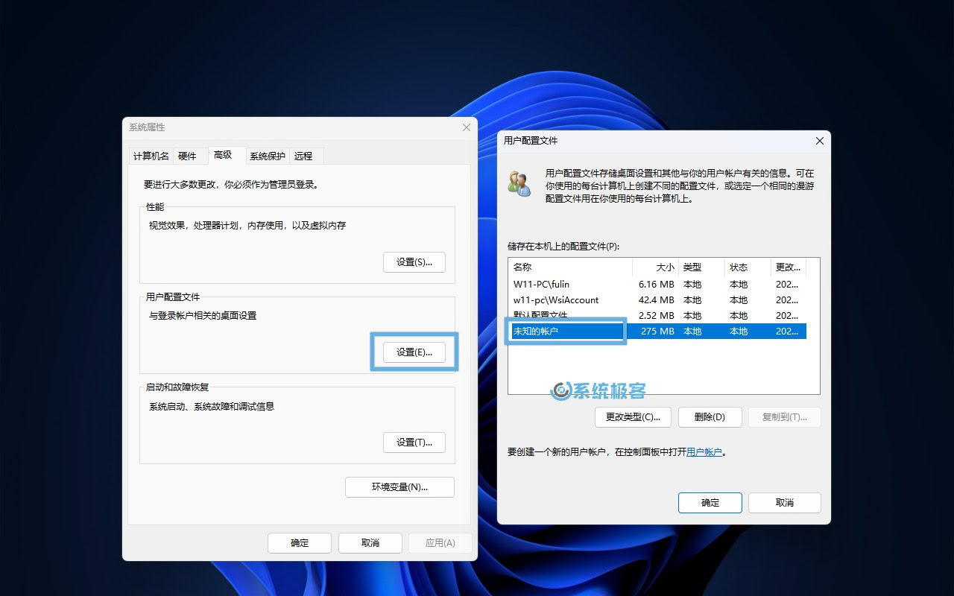Open the 系统保护 tab
Viewport: 954px width, 596px height.
[267, 156]
